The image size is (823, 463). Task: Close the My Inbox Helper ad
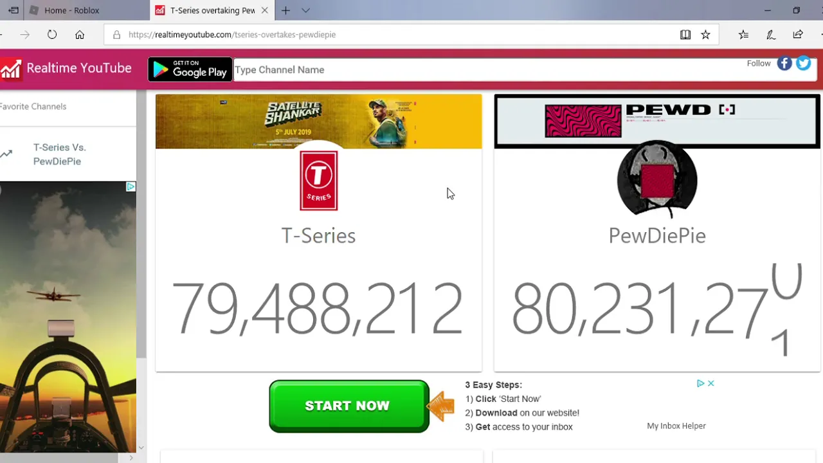tap(711, 383)
